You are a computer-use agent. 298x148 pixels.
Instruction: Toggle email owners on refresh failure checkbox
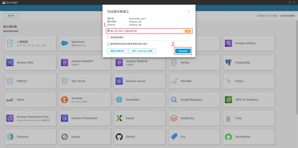[x=109, y=44]
